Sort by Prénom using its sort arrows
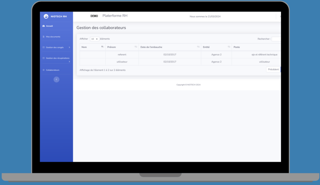Image resolution: width=320 pixels, height=185 pixels. click(x=136, y=47)
